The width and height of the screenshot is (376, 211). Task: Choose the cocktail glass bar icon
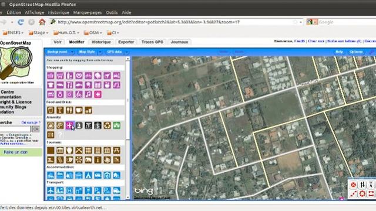pos(60,110)
